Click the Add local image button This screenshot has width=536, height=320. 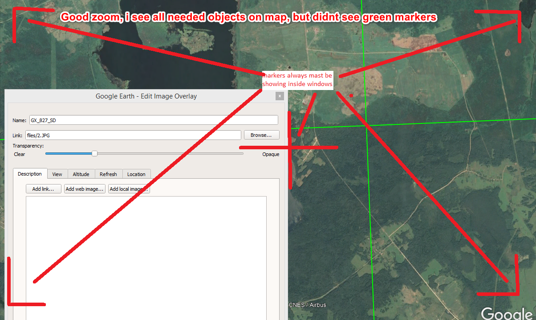coord(129,189)
